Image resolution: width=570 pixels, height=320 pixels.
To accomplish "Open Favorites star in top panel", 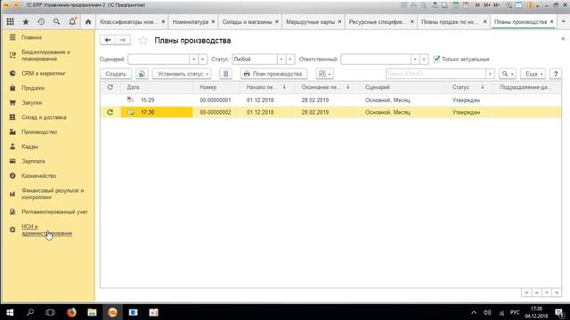I will pyautogui.click(x=26, y=21).
